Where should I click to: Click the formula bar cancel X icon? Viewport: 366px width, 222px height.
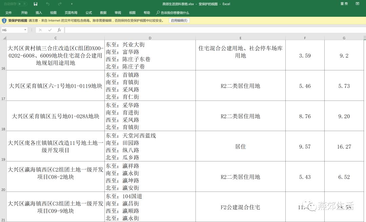pos(40,30)
